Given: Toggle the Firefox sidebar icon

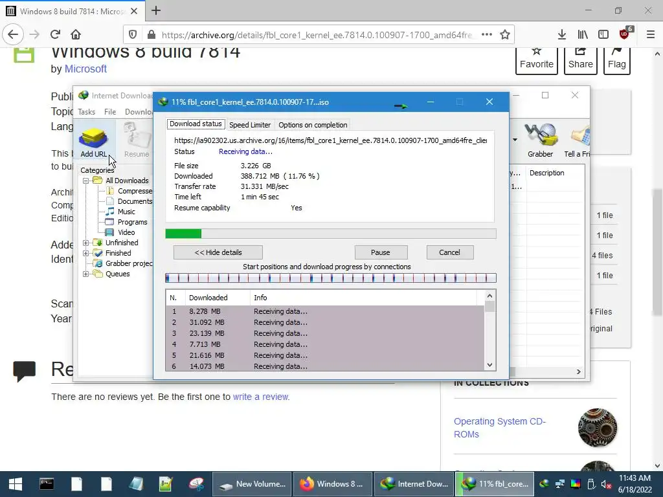Looking at the screenshot, I should [x=603, y=35].
